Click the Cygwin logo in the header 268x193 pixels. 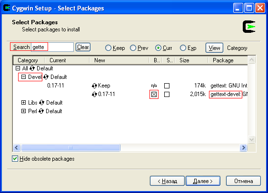[x=249, y=27]
